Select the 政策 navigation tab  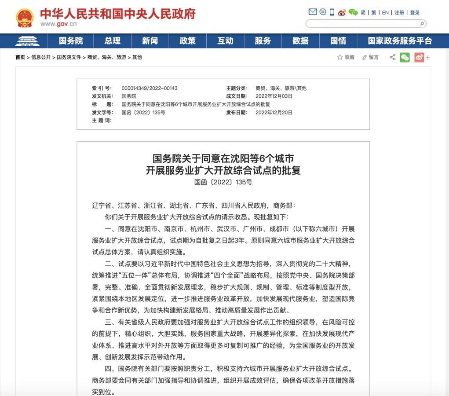[x=187, y=41]
